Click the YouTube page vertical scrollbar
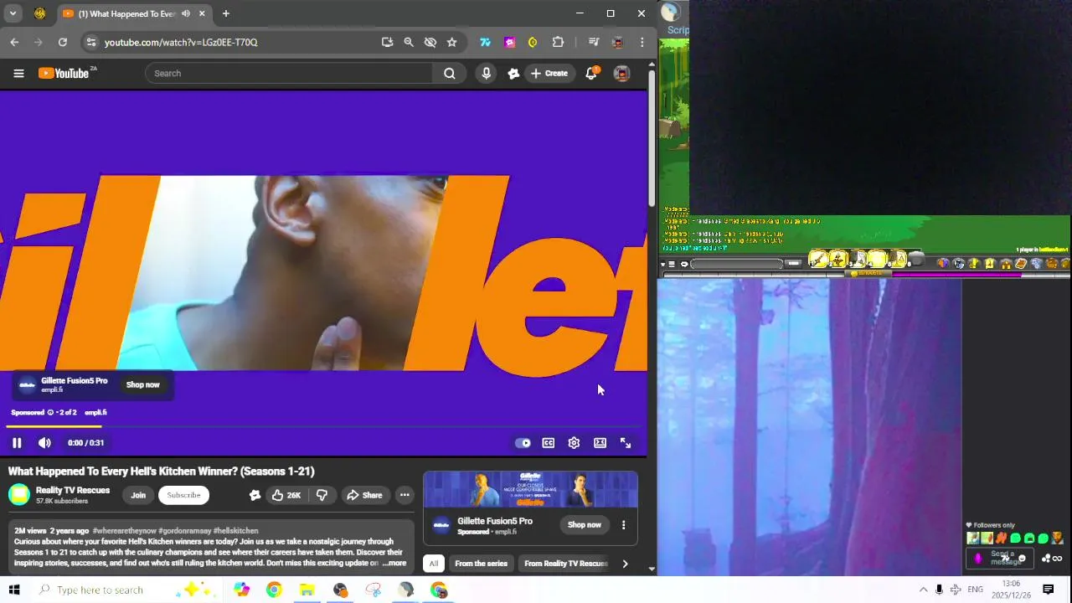 pyautogui.click(x=652, y=138)
